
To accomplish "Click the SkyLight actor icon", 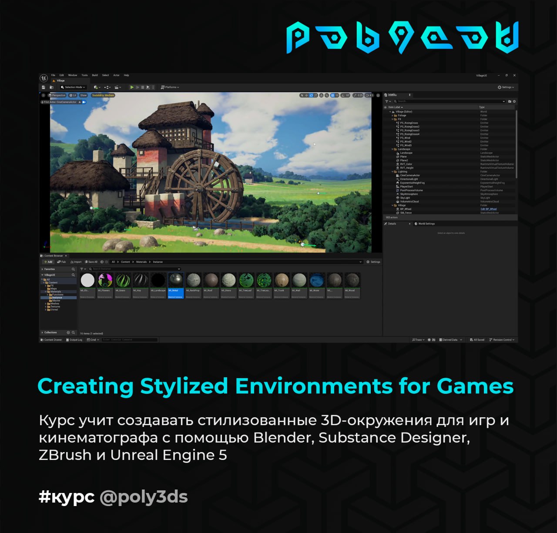I will tap(398, 198).
